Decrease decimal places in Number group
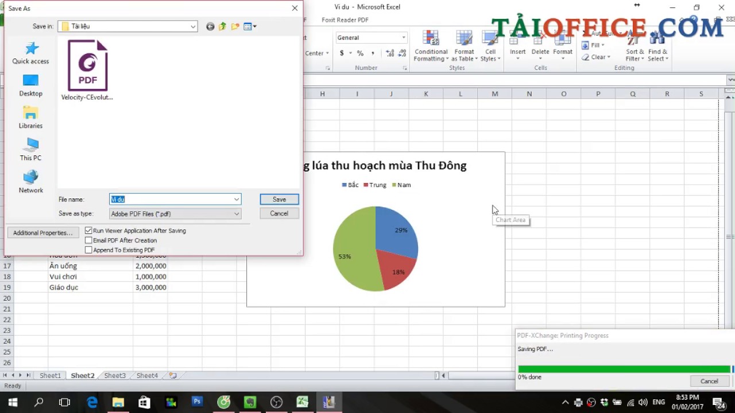Screen dimensions: 735x413 [401, 53]
